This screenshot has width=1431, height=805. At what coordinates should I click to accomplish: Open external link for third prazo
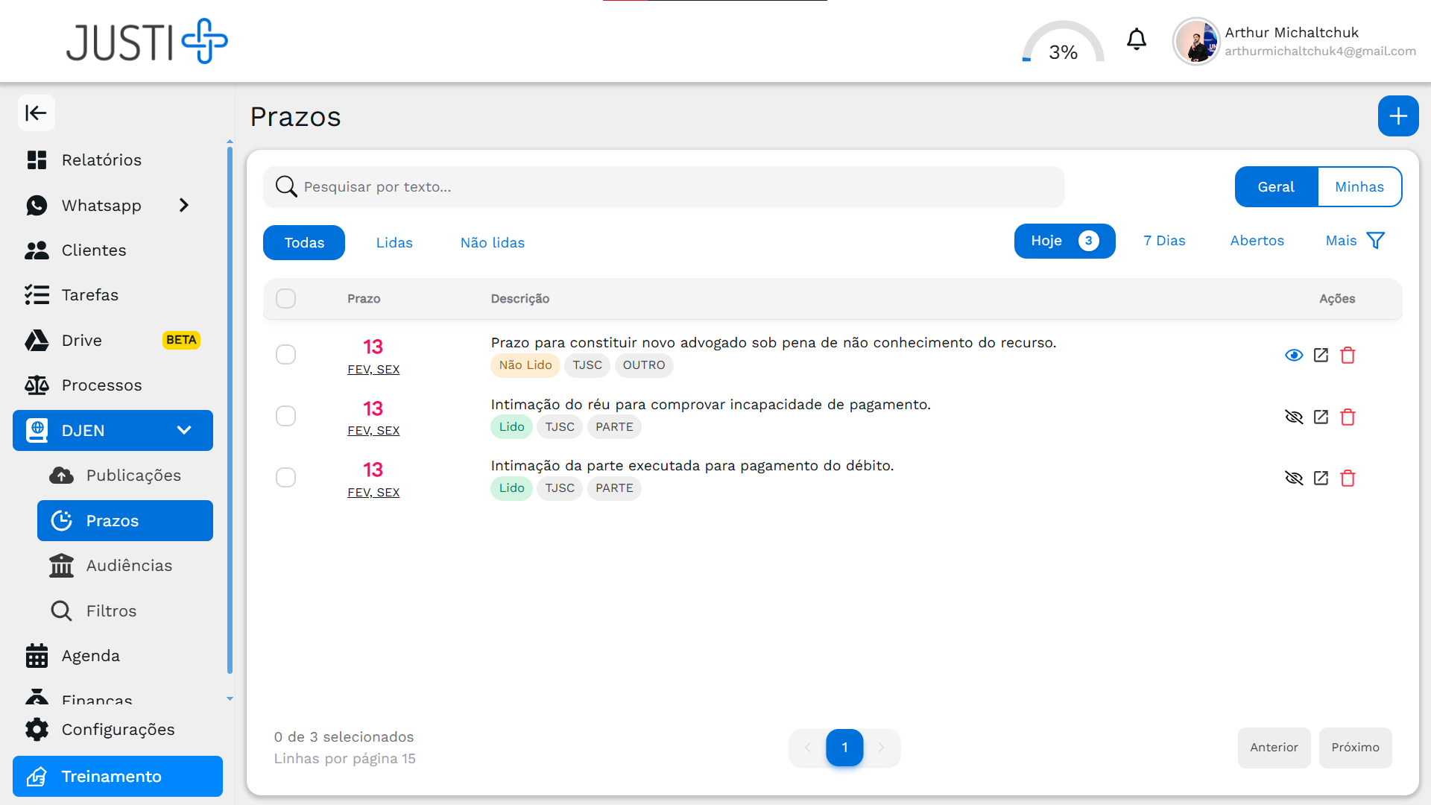point(1321,479)
